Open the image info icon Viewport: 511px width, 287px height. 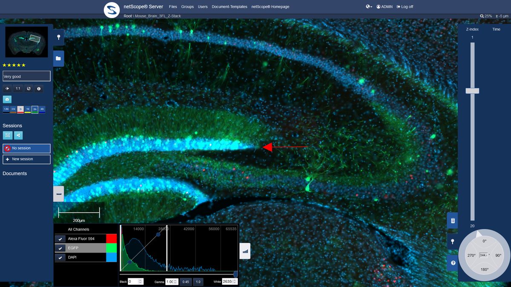(x=39, y=88)
